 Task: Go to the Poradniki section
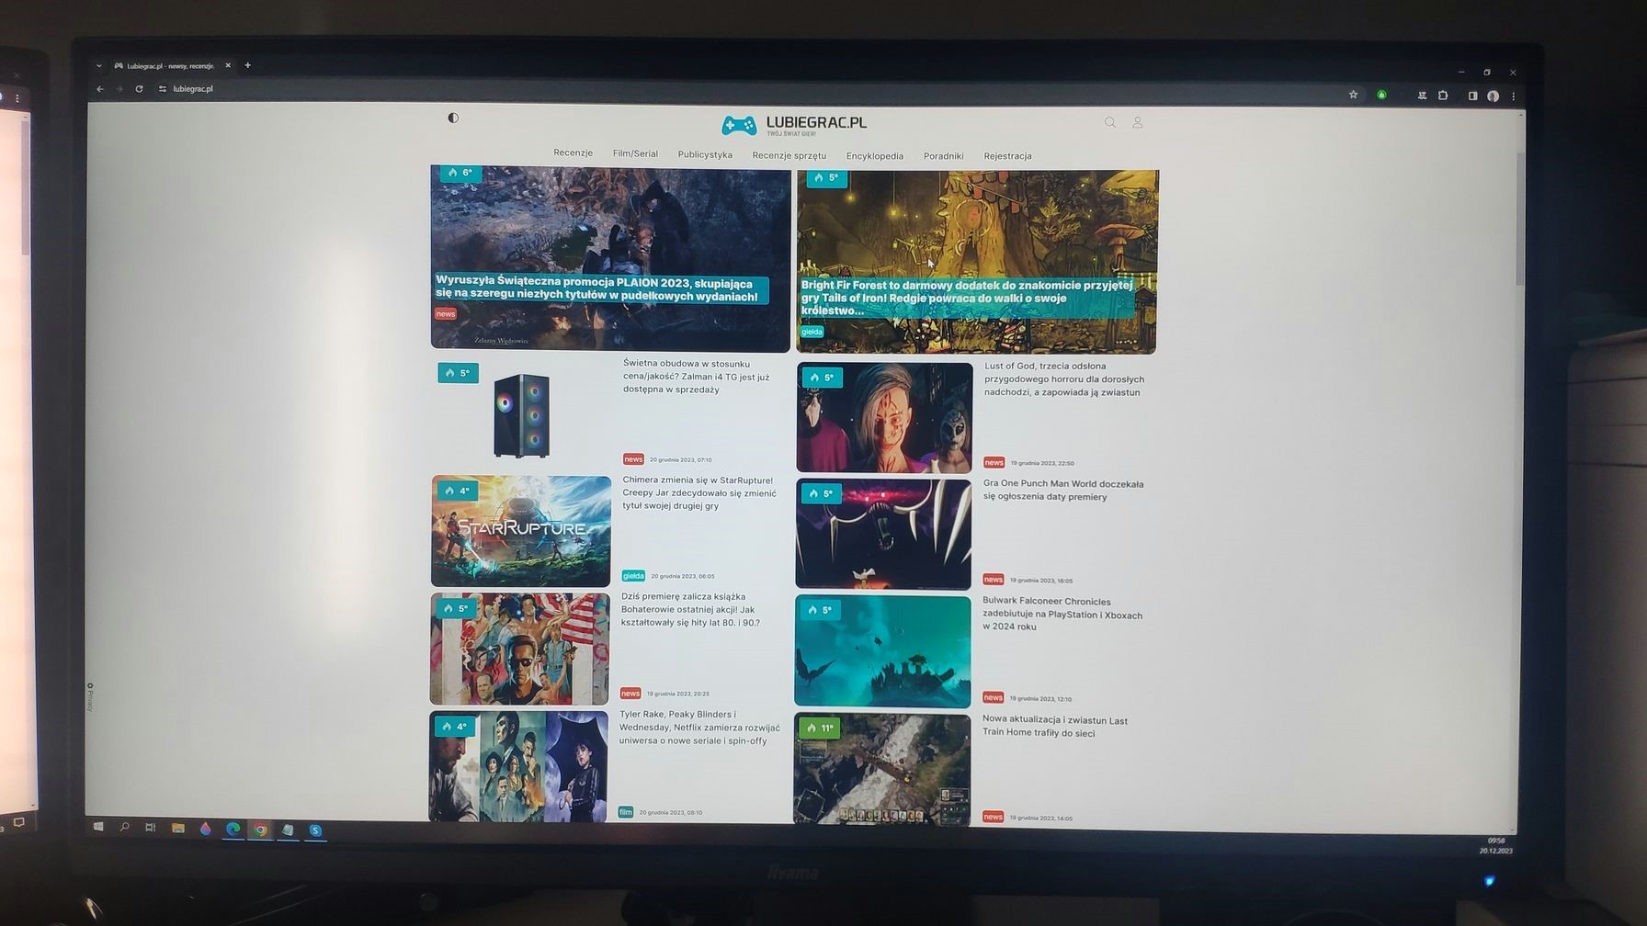coord(943,156)
